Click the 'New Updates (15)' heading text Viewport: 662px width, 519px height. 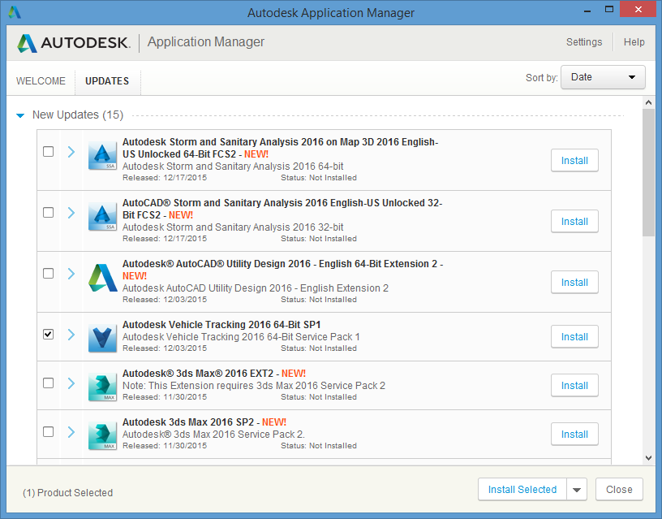(78, 115)
